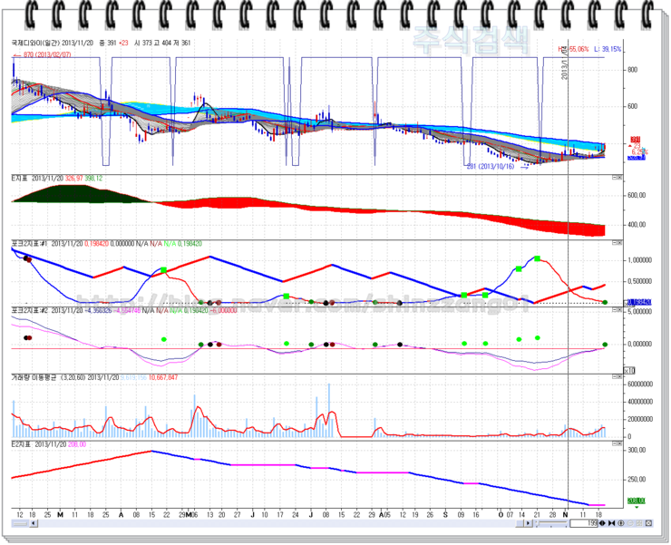Click the widen-bars diamond icon in bottom toolbar
671x545 pixels.
(602, 523)
